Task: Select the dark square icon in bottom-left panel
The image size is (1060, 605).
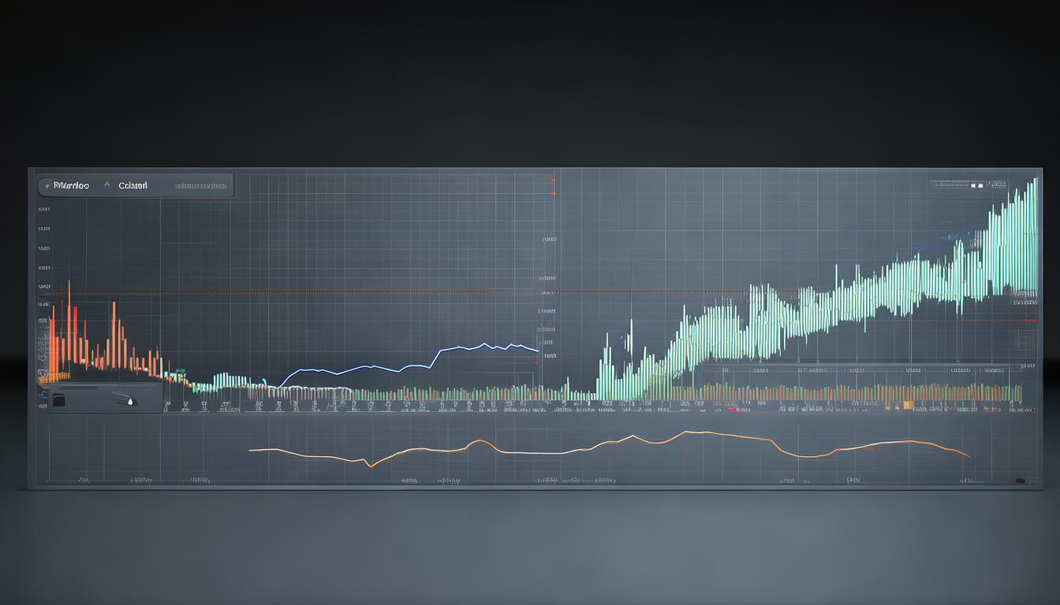Action: pyautogui.click(x=58, y=400)
